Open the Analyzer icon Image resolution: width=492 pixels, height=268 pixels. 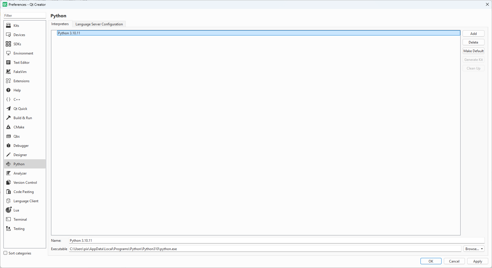click(8, 173)
